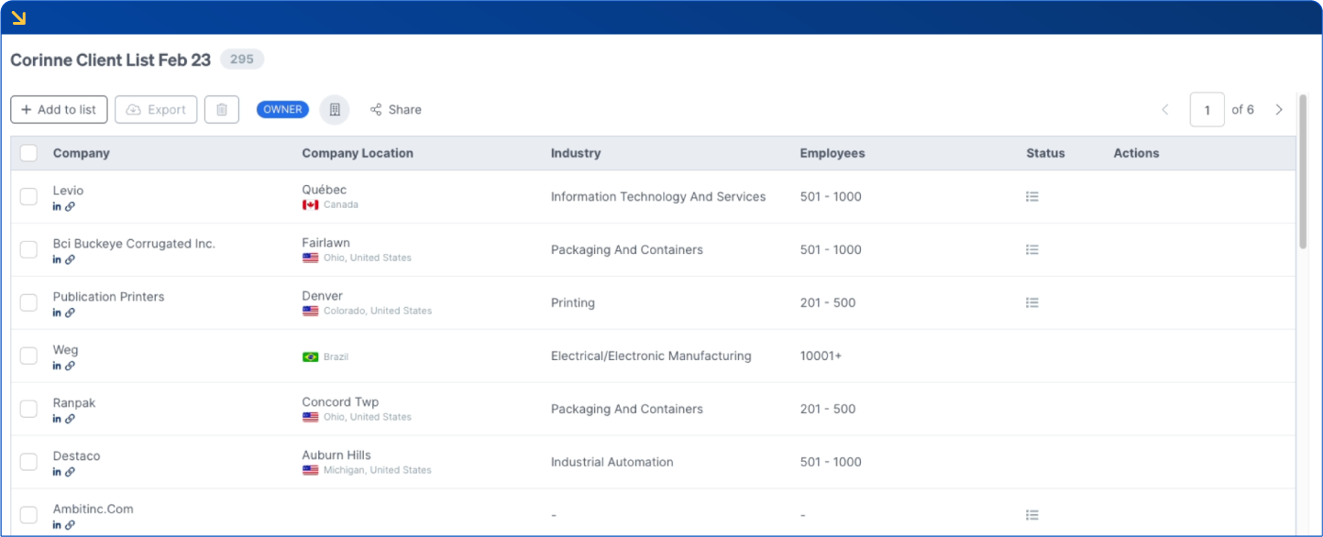Open status list icon in Levio row
The image size is (1323, 537).
point(1032,196)
